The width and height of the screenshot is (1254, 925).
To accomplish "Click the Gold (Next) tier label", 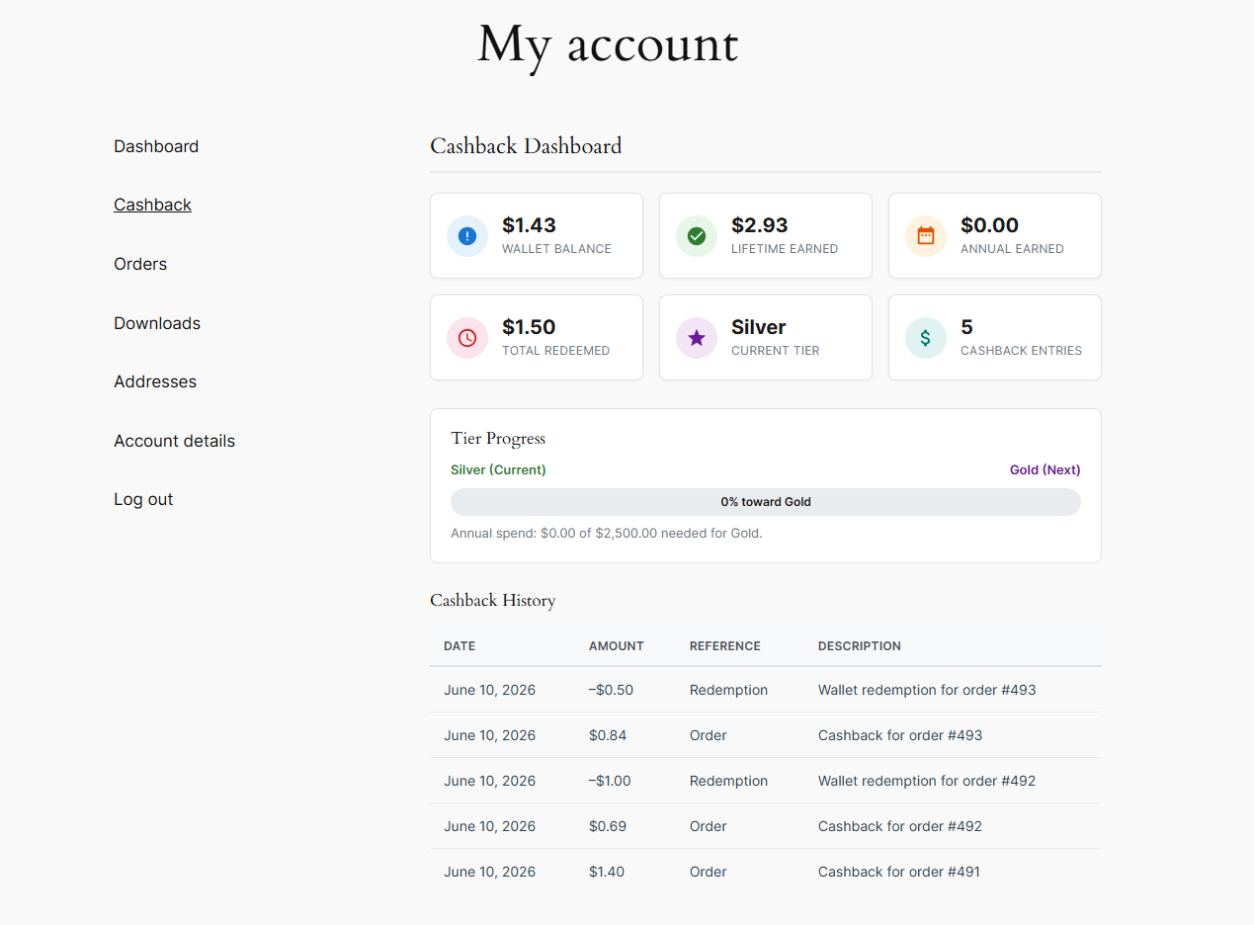I will pyautogui.click(x=1045, y=470).
